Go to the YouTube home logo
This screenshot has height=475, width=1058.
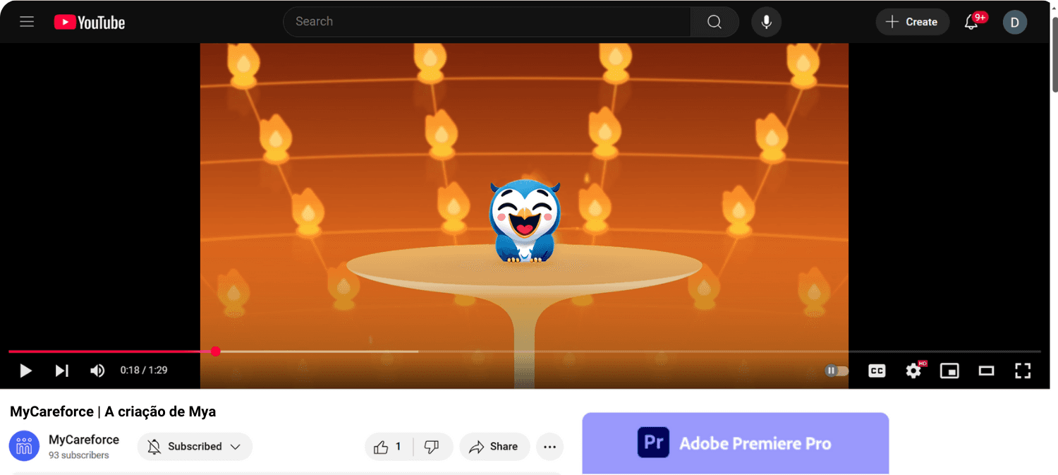pos(90,23)
